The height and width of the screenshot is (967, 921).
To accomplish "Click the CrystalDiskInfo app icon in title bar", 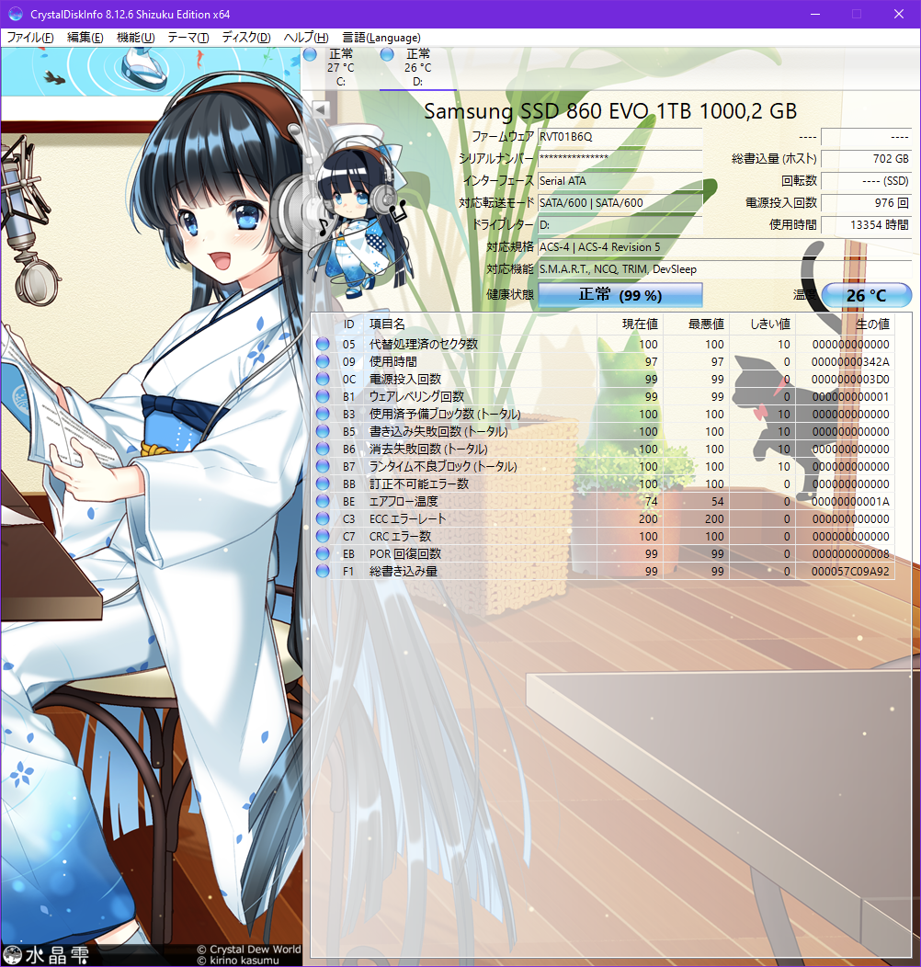I will click(x=16, y=14).
